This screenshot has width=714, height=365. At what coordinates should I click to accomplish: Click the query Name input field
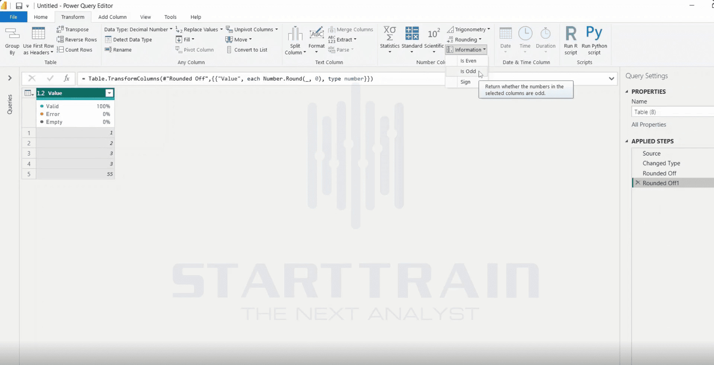pos(673,112)
